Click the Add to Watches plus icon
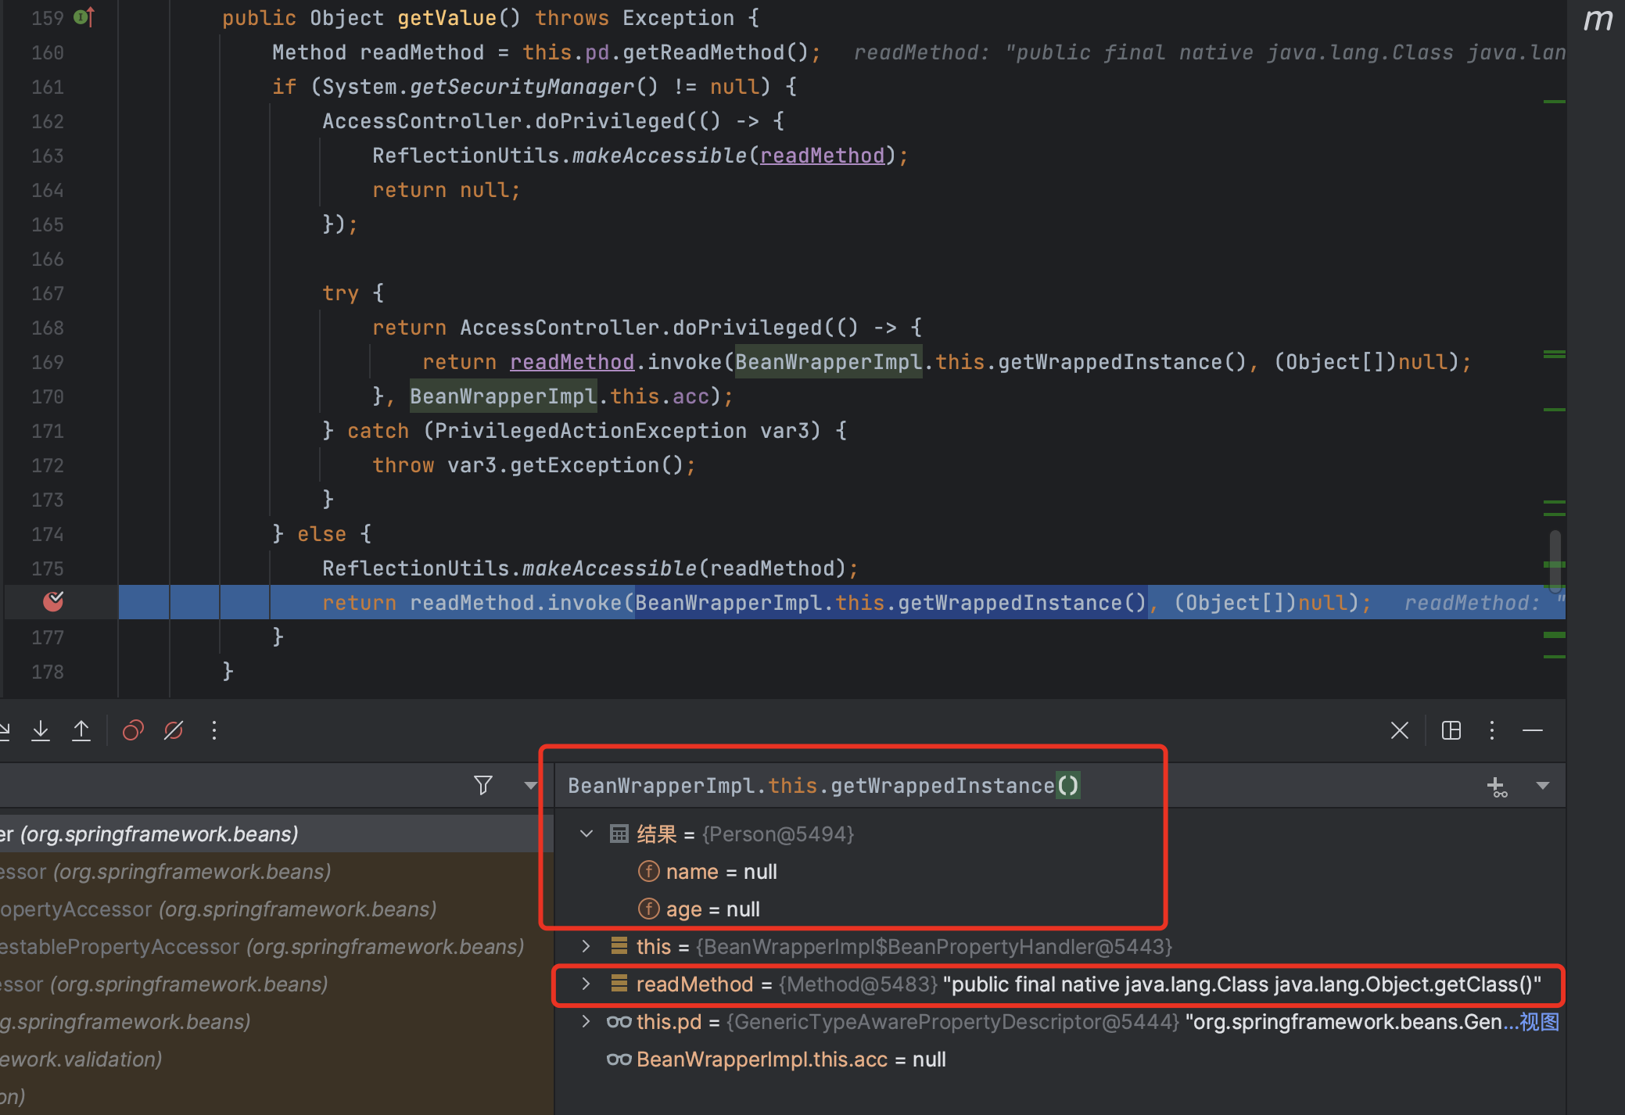This screenshot has height=1115, width=1625. pos(1497,787)
